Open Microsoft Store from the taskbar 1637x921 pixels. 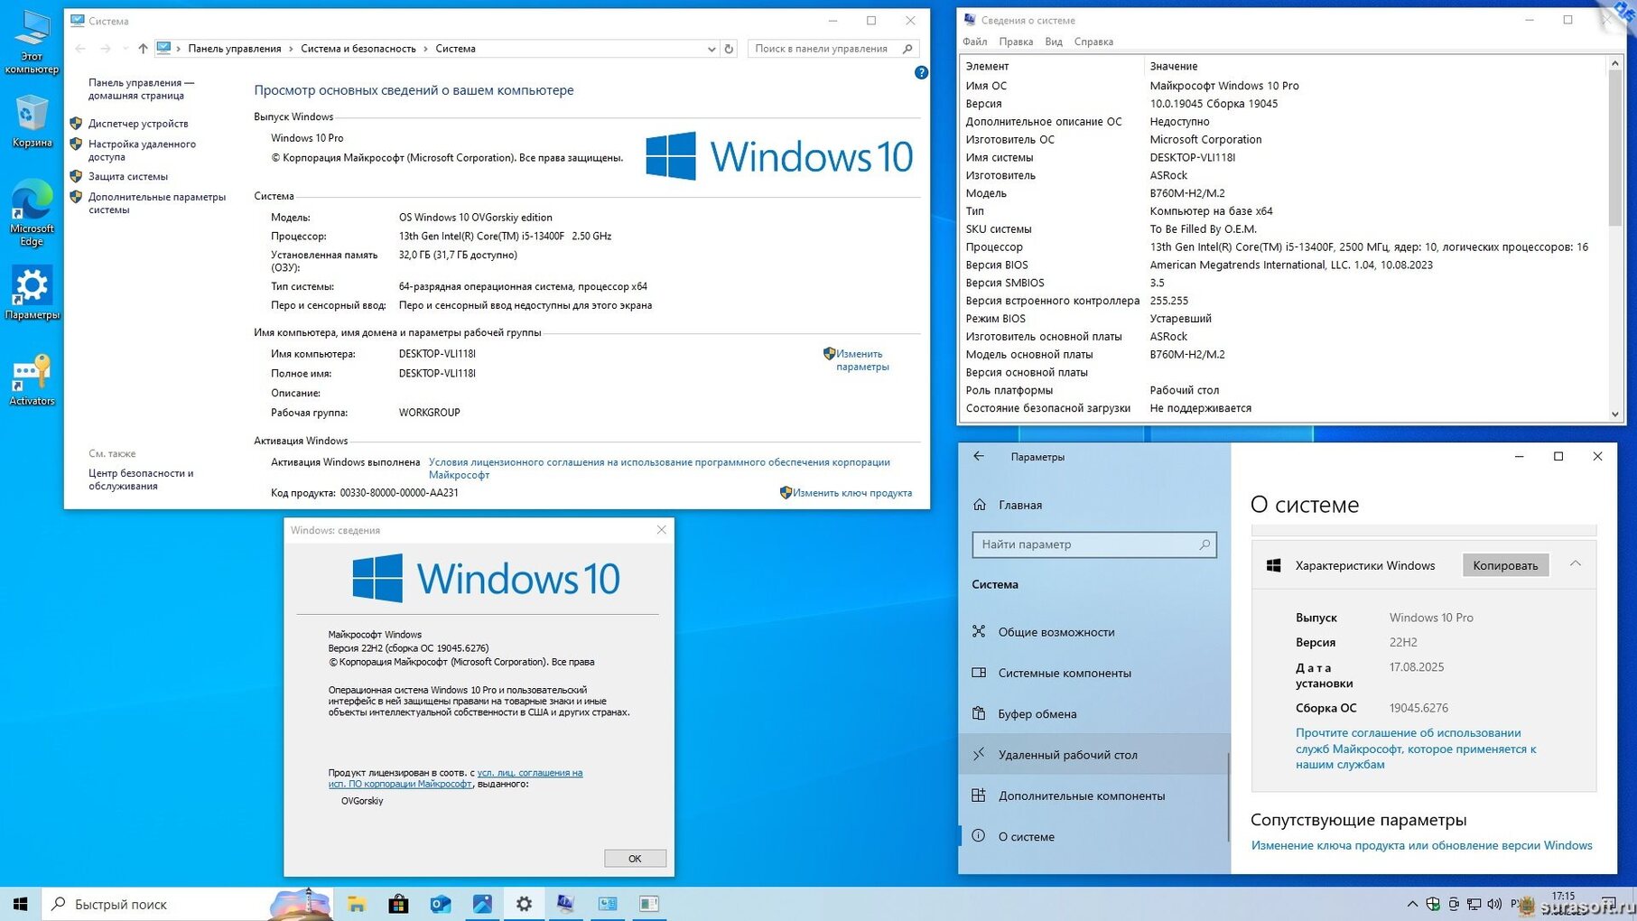point(398,904)
